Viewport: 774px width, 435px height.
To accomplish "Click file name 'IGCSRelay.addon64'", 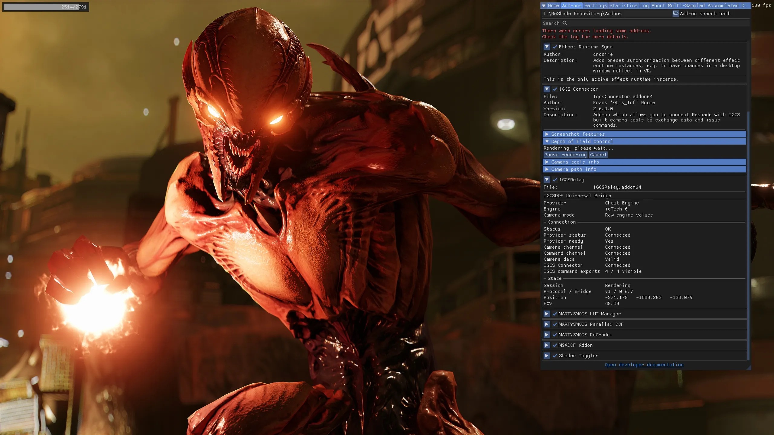I will (x=617, y=187).
